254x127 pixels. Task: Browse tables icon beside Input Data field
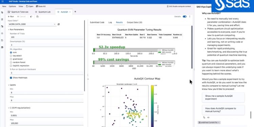coord(59,24)
